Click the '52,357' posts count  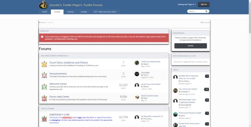pyautogui.click(x=123, y=85)
